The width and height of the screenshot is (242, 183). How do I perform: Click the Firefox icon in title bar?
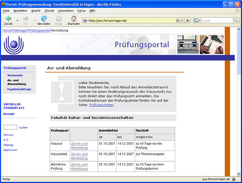[3, 4]
